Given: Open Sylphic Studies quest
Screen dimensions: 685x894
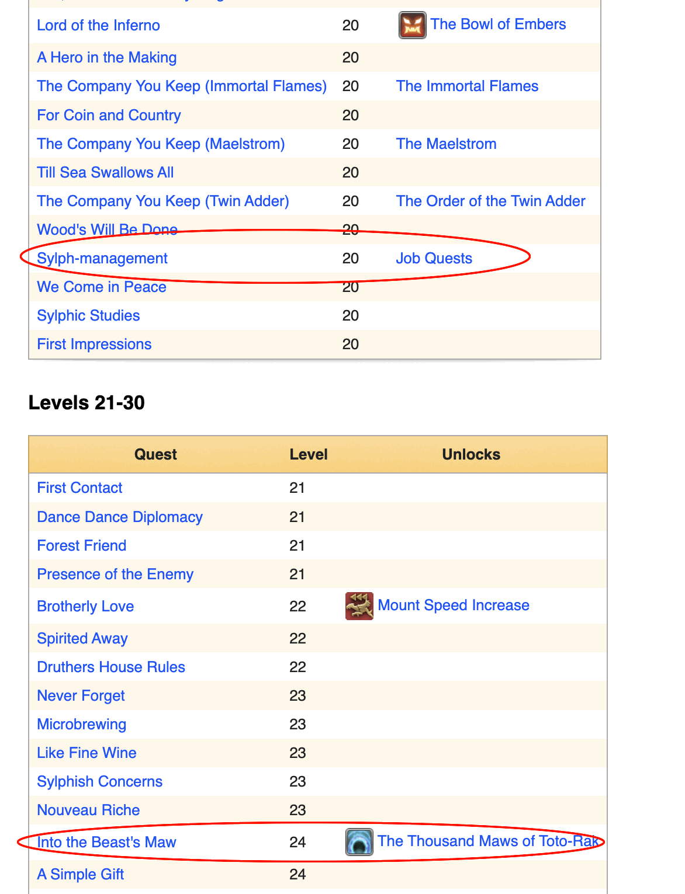Looking at the screenshot, I should coord(88,315).
